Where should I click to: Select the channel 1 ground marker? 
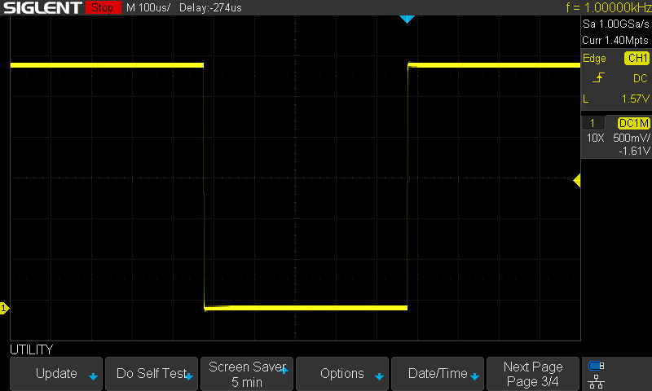coord(4,308)
